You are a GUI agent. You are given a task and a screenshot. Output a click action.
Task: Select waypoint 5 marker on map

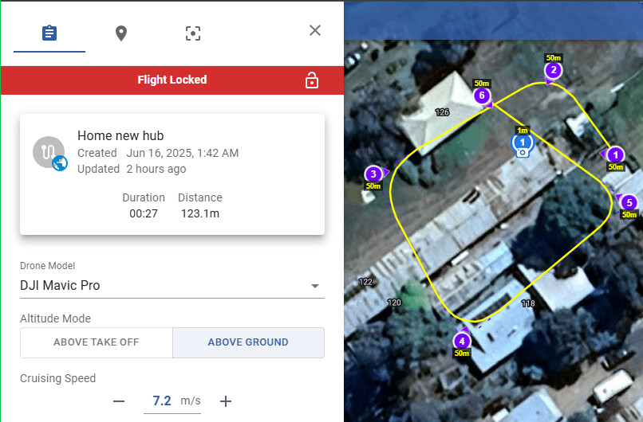click(x=629, y=202)
